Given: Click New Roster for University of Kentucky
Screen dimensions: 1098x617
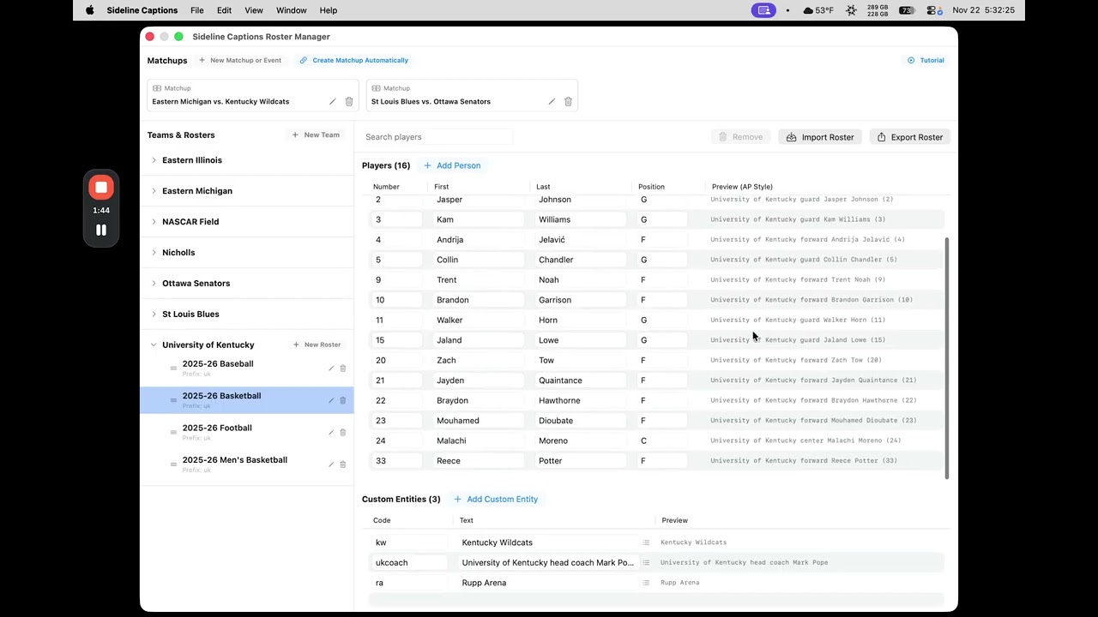Looking at the screenshot, I should tap(317, 345).
